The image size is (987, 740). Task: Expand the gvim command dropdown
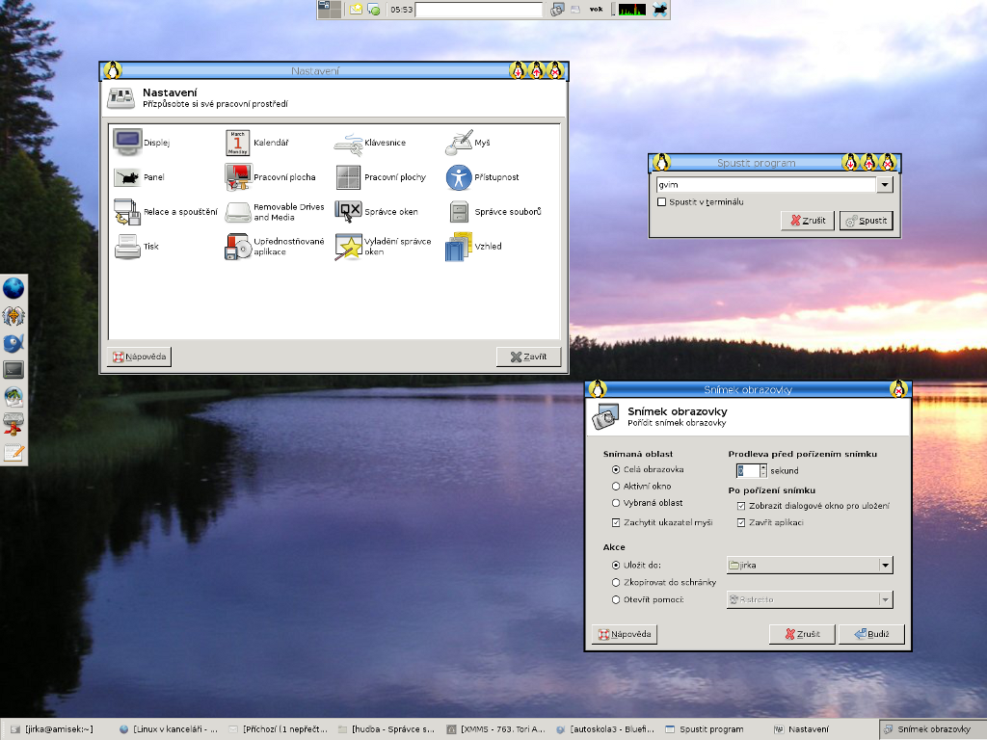(885, 185)
